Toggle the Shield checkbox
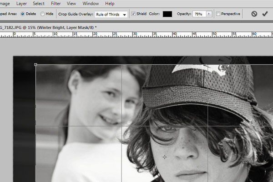 click(x=133, y=14)
